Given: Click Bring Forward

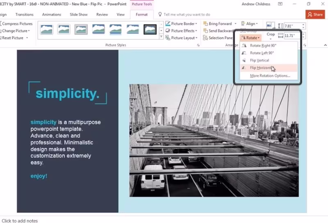Looking at the screenshot, I should [218, 24].
